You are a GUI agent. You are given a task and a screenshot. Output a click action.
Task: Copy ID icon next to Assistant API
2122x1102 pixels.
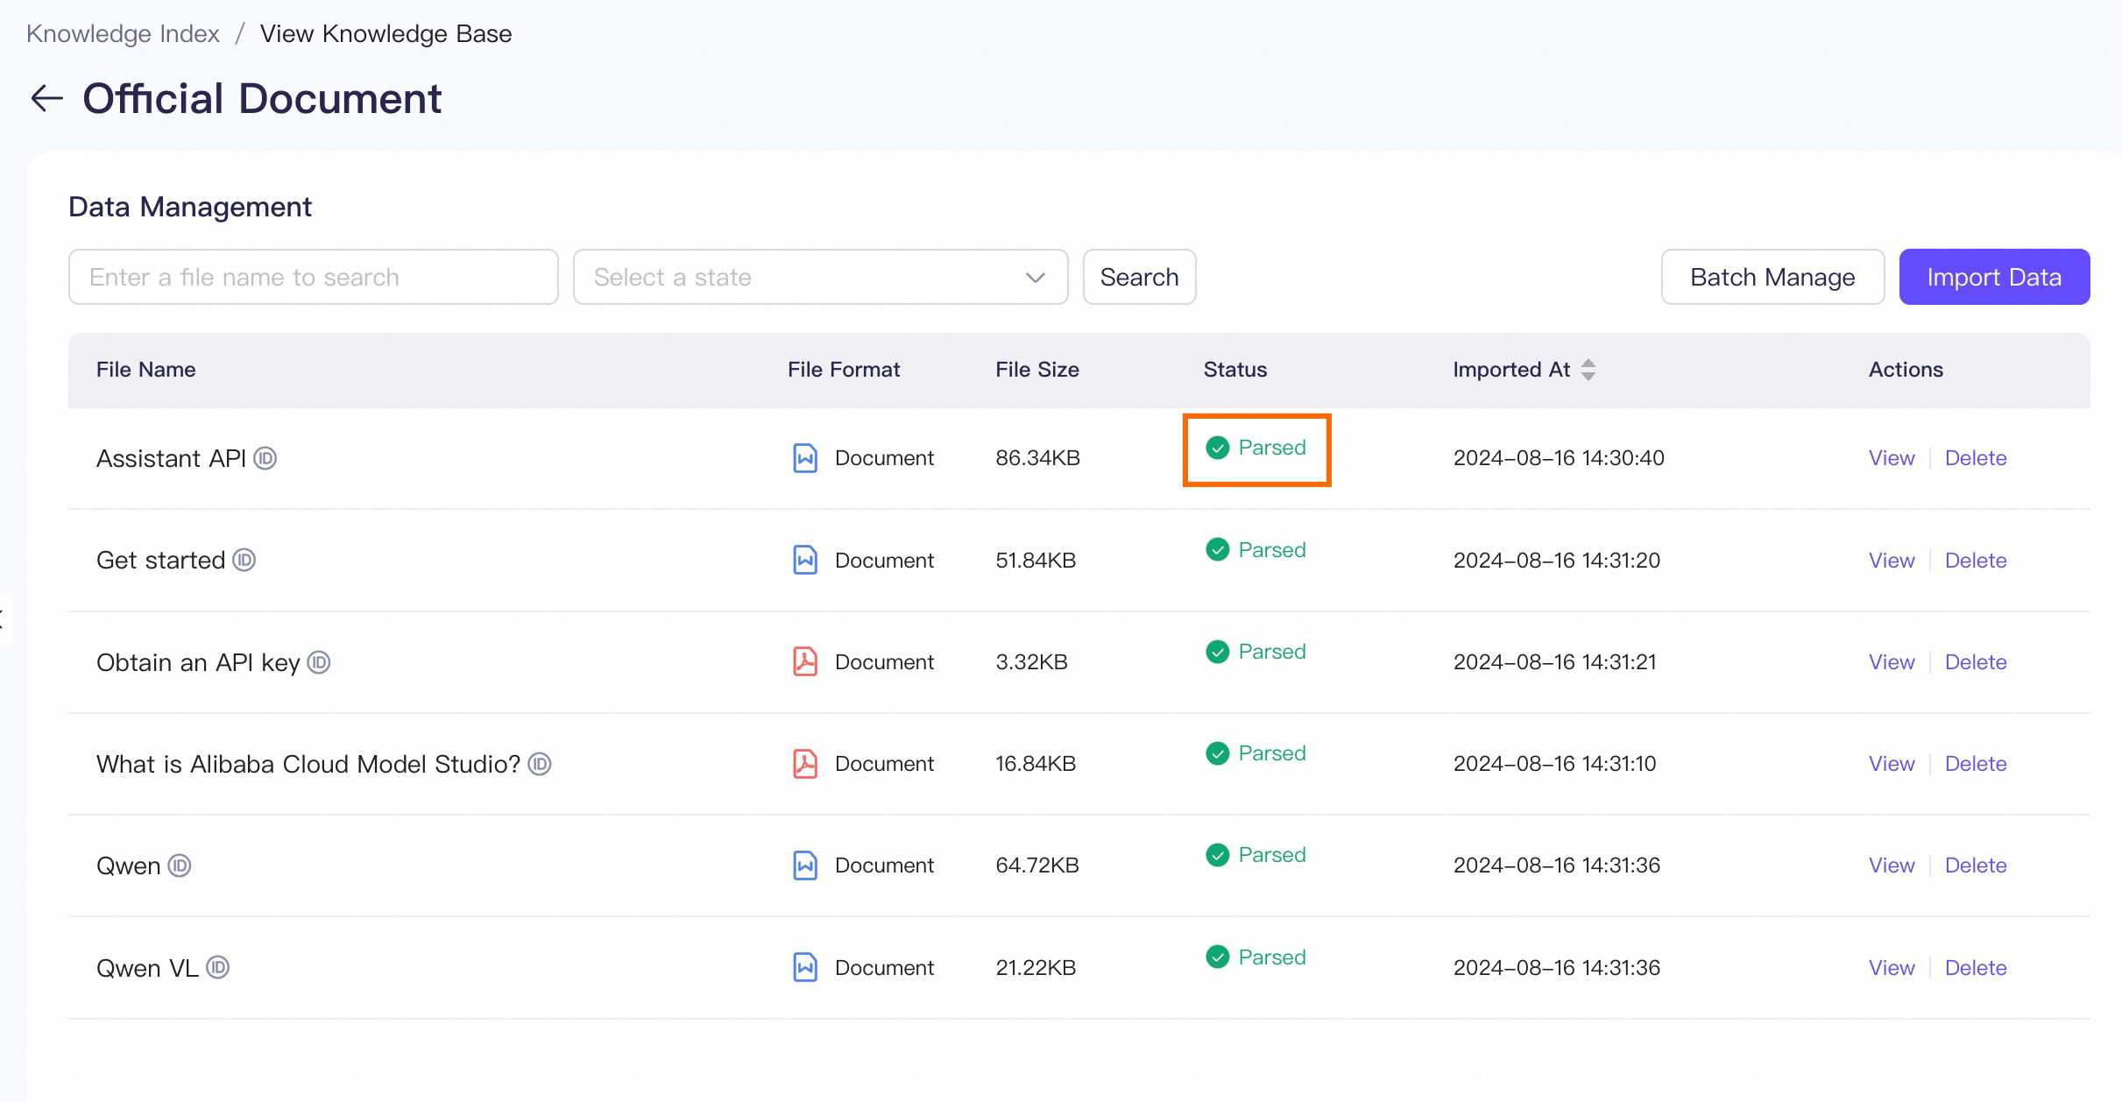(x=265, y=458)
